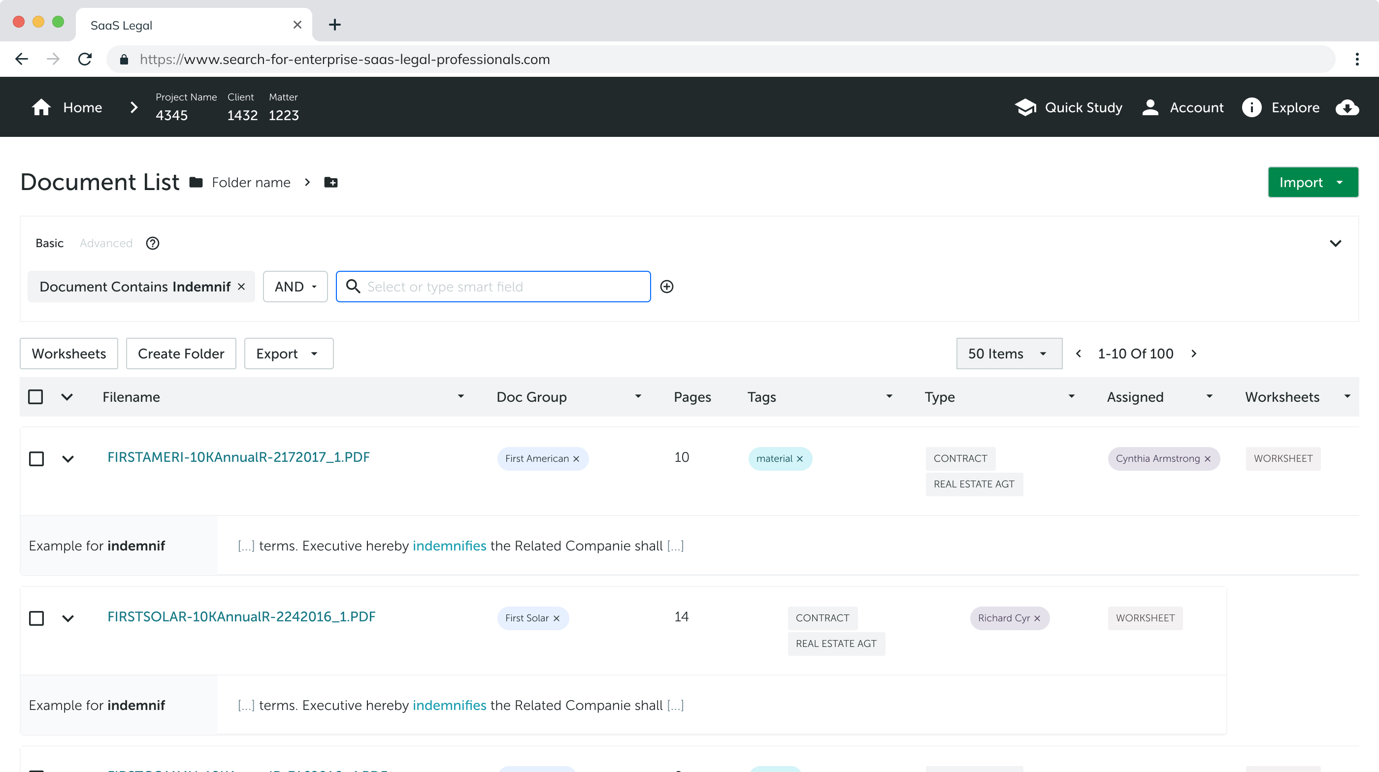
Task: Open the Filename column filter arrow
Action: pyautogui.click(x=461, y=396)
